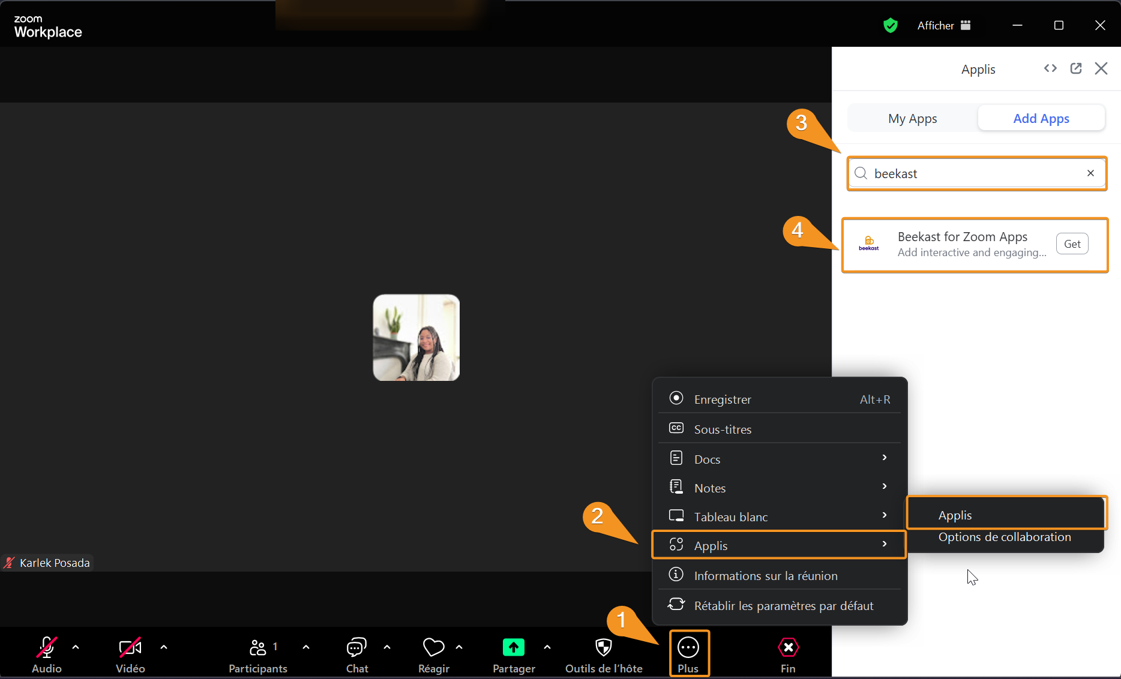Click the beekast search field
The width and height of the screenshot is (1121, 679).
click(977, 173)
